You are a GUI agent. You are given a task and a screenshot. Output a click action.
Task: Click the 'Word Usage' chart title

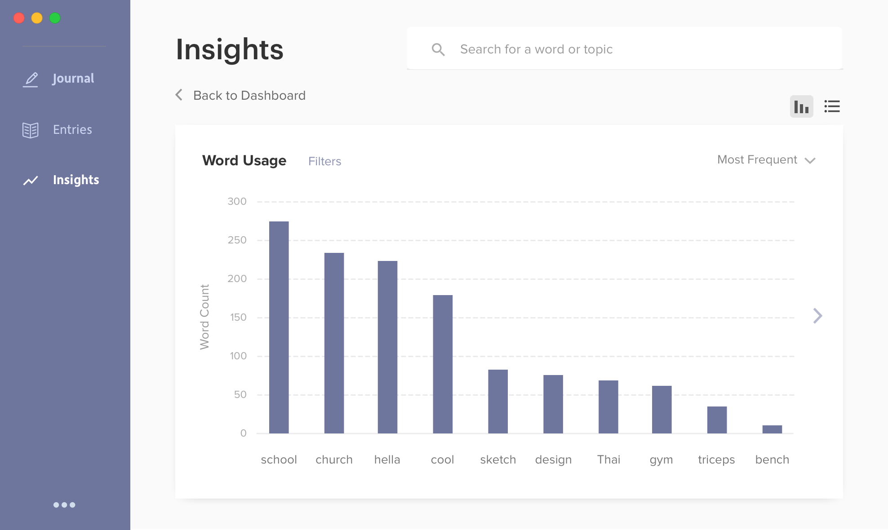244,161
